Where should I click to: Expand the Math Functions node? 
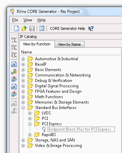click(23, 97)
